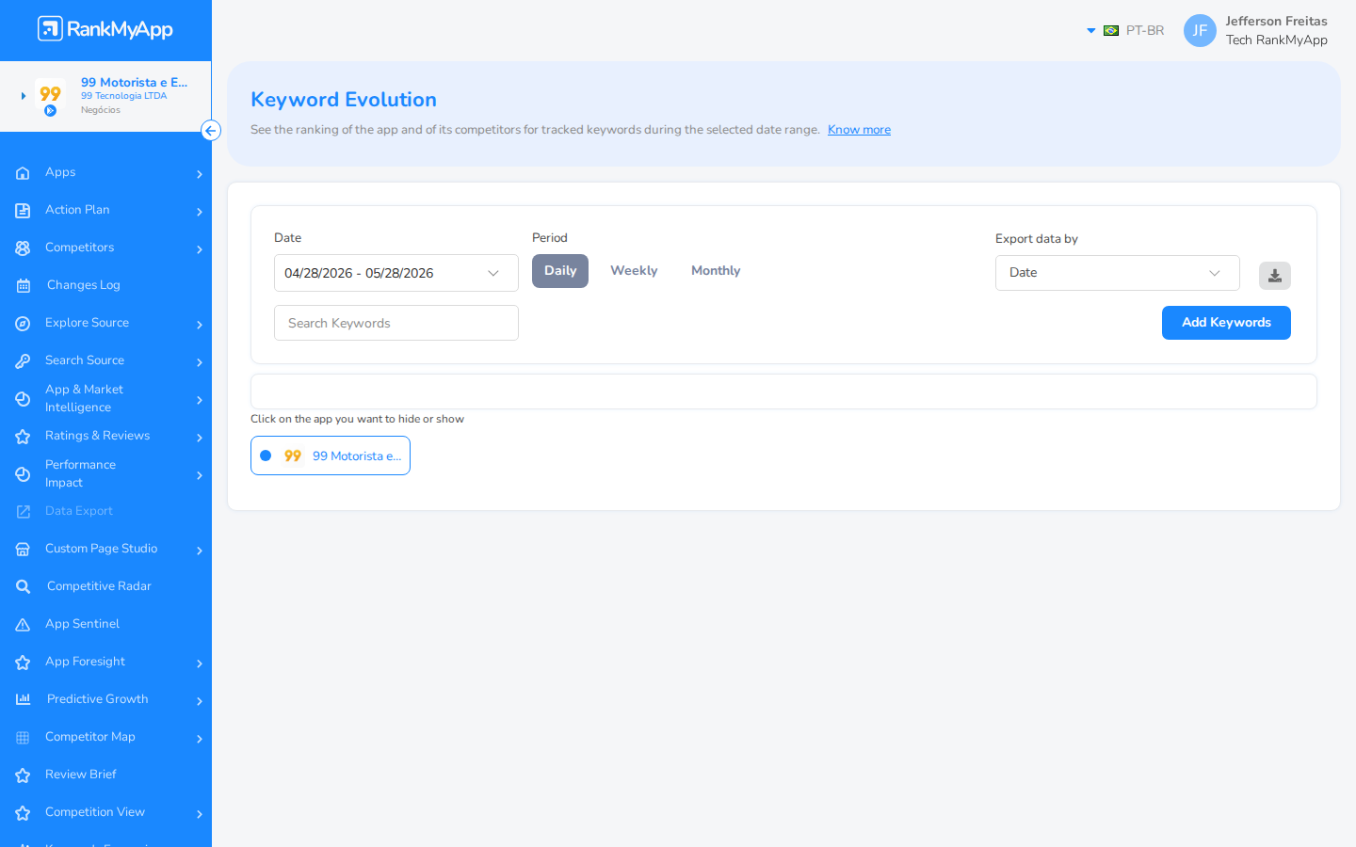This screenshot has width=1356, height=847.
Task: Click the Ratings & Reviews star icon
Action: click(23, 437)
